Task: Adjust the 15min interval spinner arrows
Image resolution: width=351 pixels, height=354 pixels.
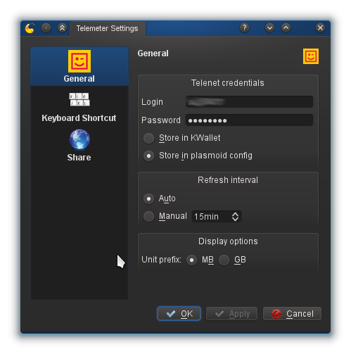Action: (x=235, y=217)
